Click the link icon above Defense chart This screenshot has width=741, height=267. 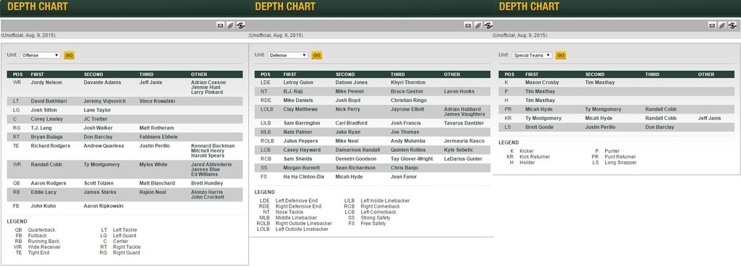tap(478, 25)
